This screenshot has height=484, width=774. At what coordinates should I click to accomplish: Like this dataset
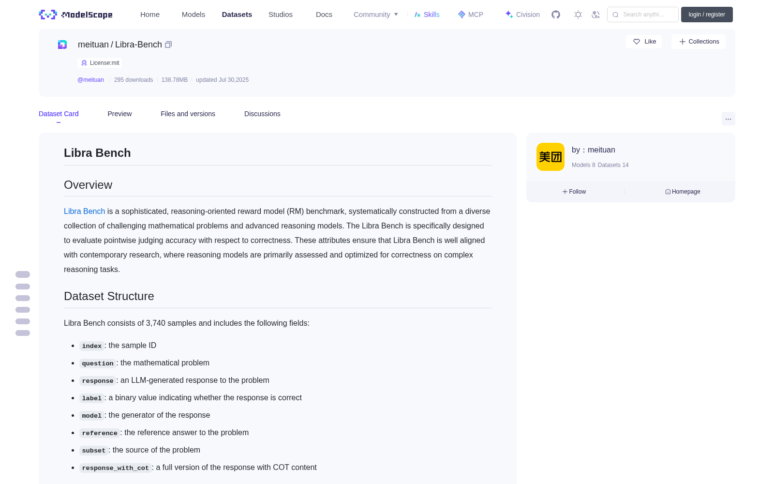(x=644, y=42)
